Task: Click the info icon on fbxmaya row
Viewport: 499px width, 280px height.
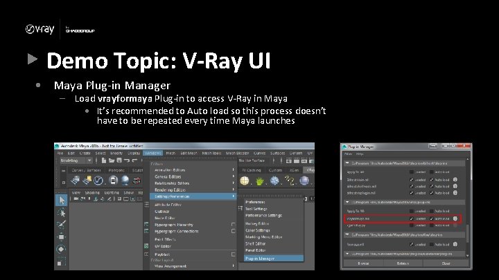Action: [x=455, y=244]
